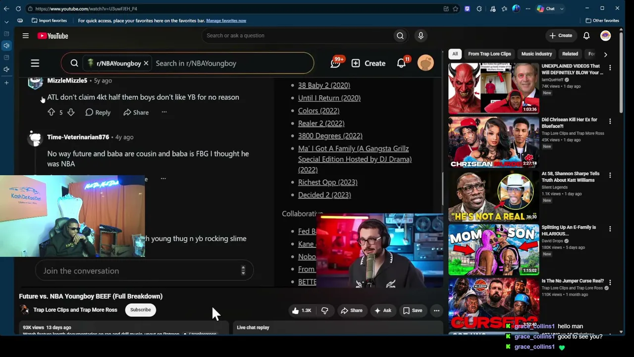This screenshot has height=357, width=634.
Task: Expand the Copilot Chat dropdown arrow
Action: (x=562, y=8)
